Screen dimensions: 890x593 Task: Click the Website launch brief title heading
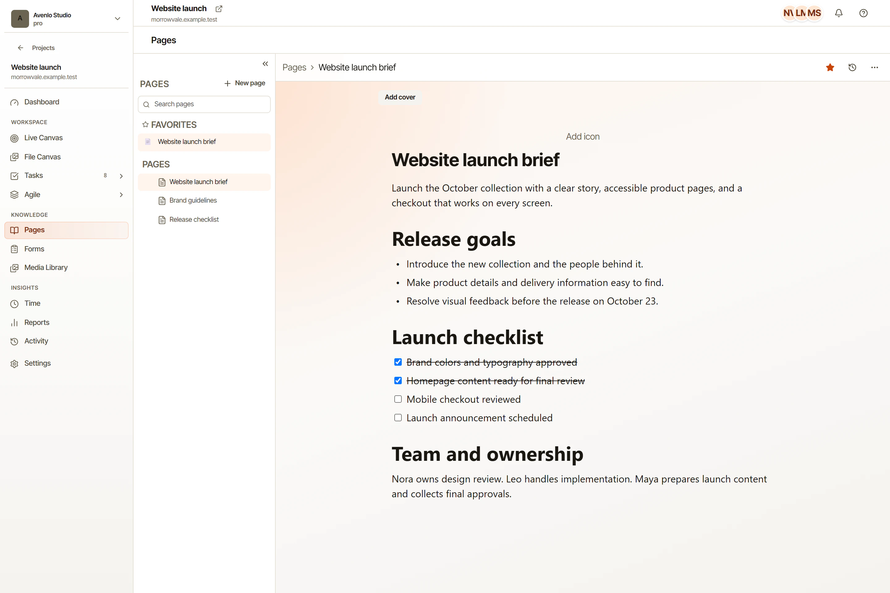pyautogui.click(x=475, y=160)
